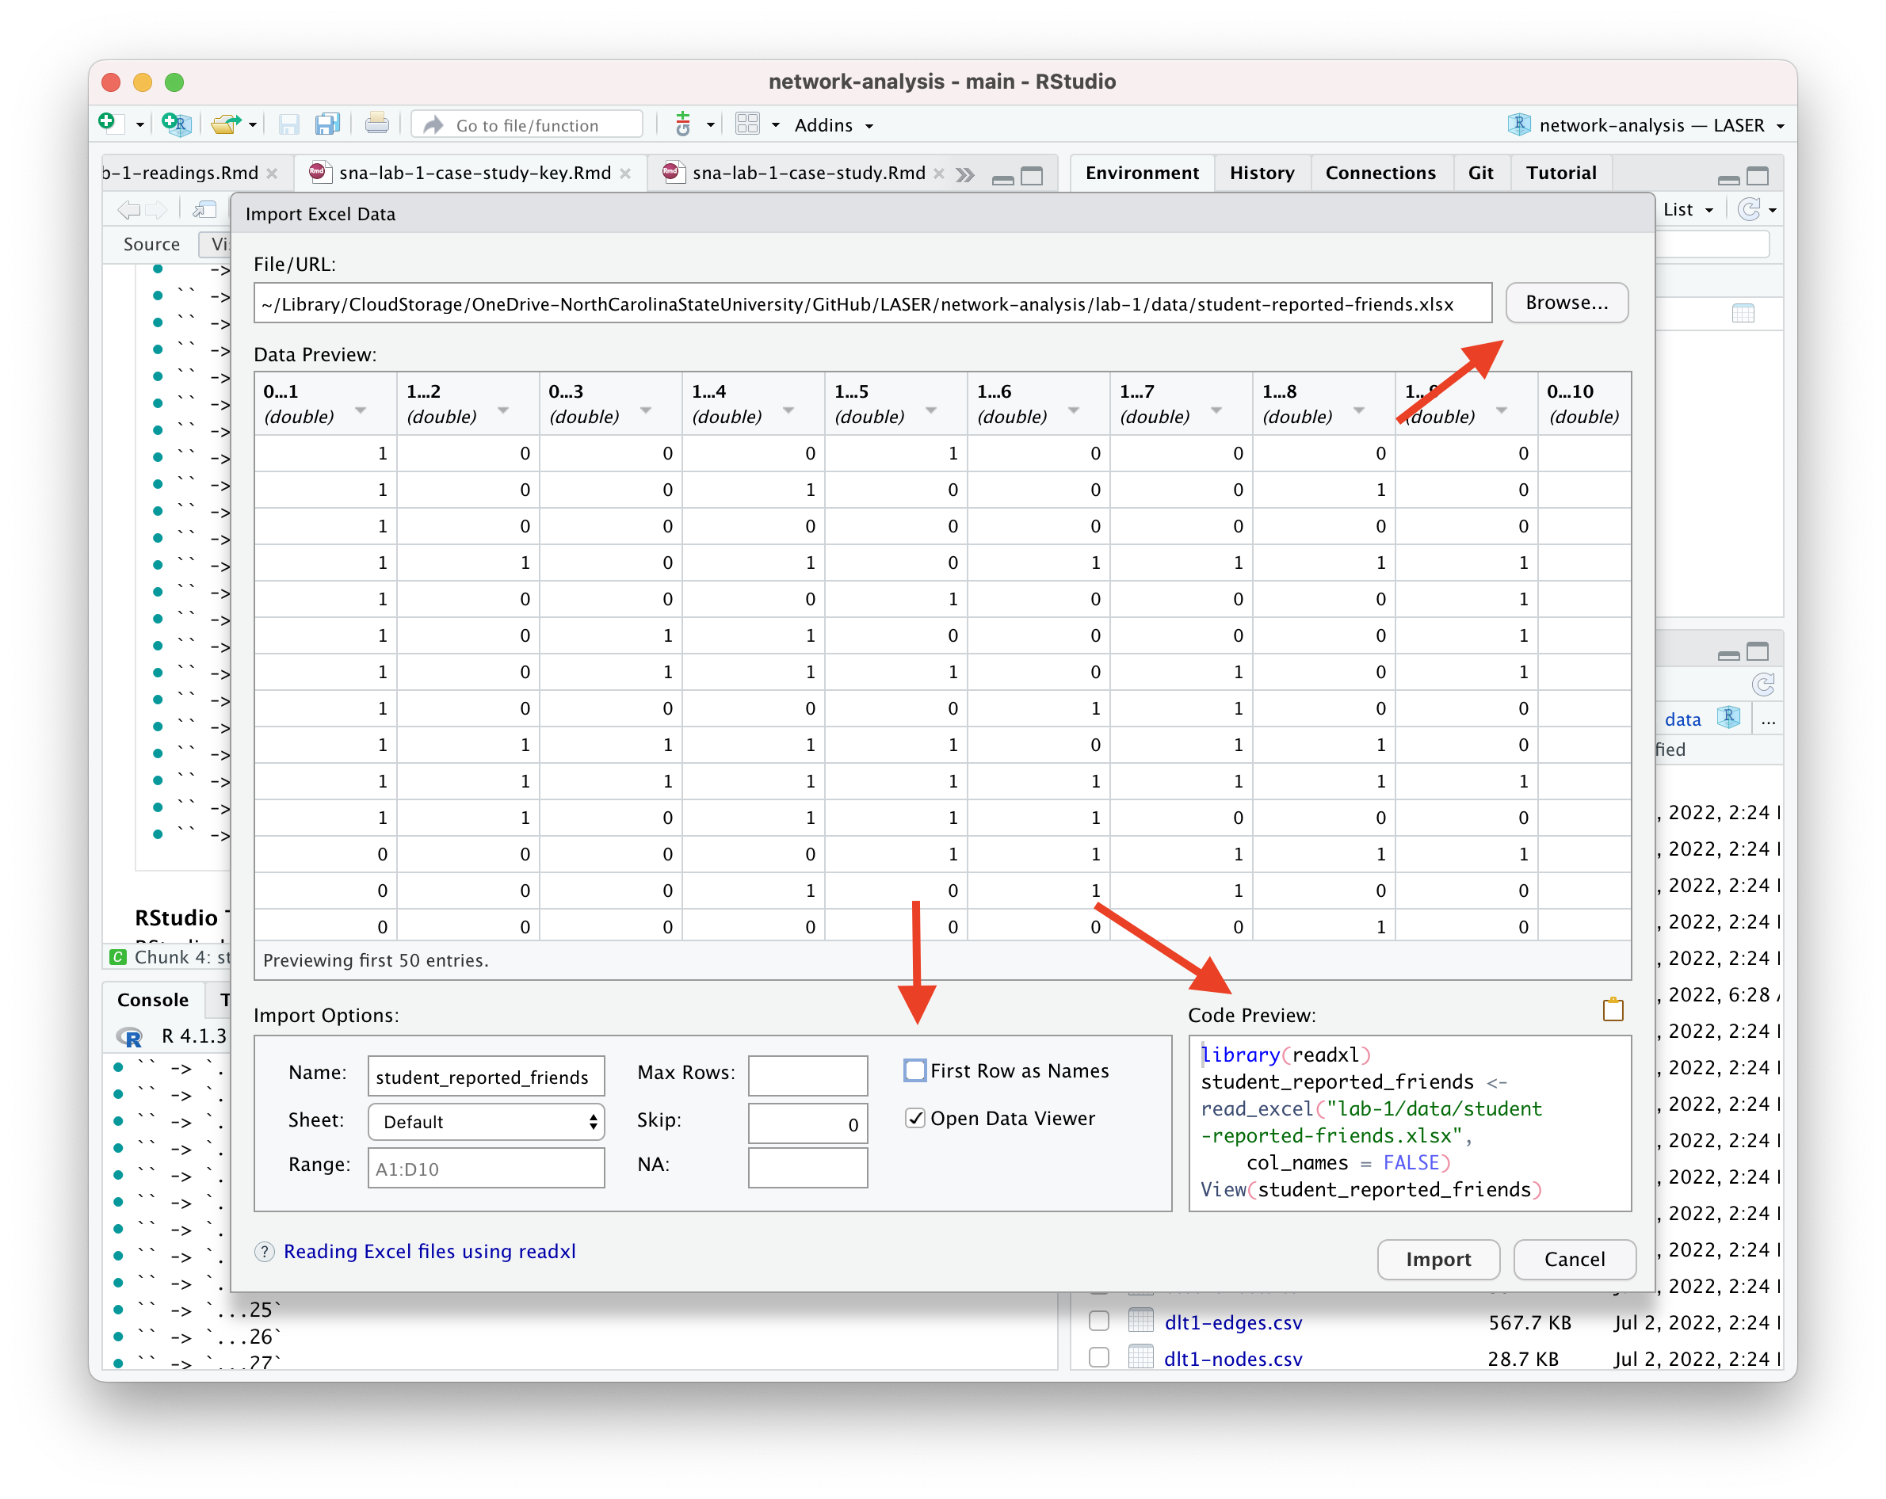The height and width of the screenshot is (1499, 1886).
Task: Click the File/URL path field
Action: (872, 303)
